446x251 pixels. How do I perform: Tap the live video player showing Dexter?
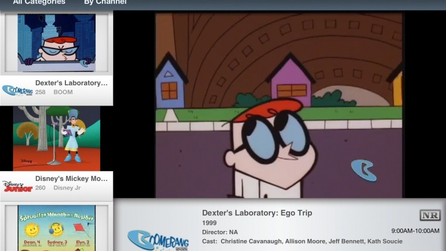point(279,106)
